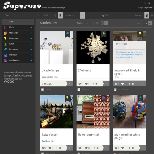
Task: Browse stories documents icon
Action: pyautogui.click(x=147, y=15)
